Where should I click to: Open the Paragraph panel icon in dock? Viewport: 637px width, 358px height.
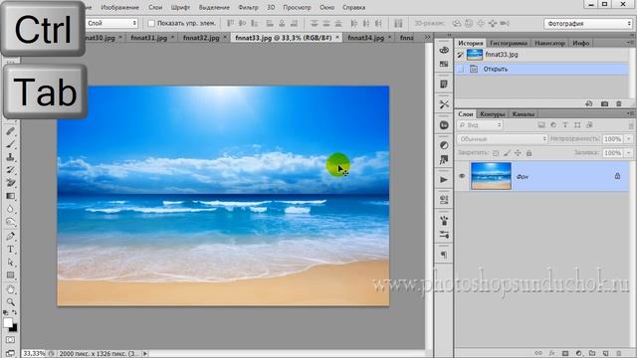click(444, 255)
